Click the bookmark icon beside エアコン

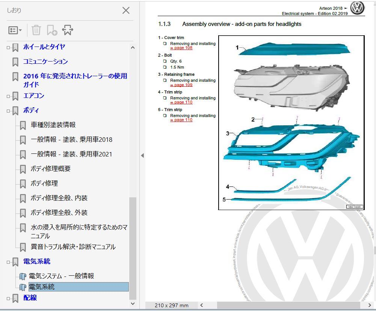pos(15,96)
